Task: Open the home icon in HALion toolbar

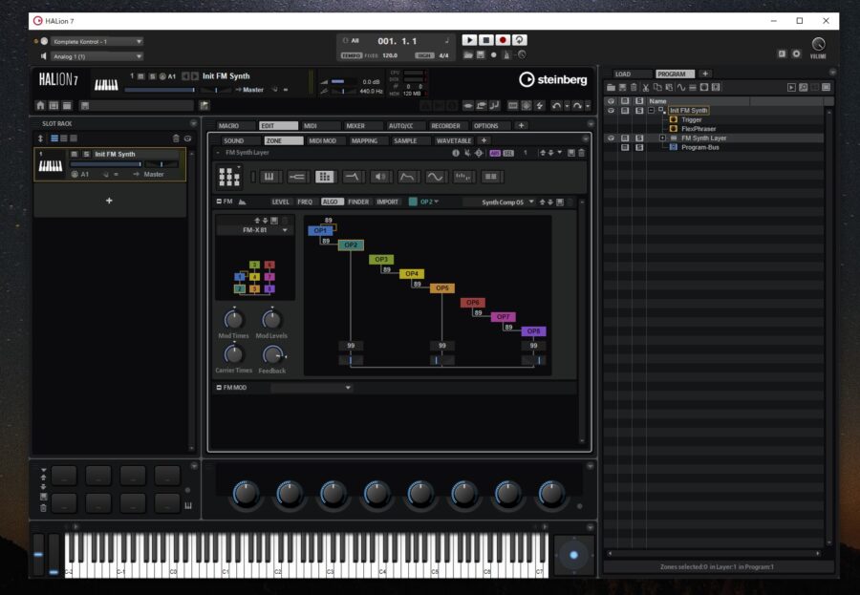Action: click(x=40, y=105)
